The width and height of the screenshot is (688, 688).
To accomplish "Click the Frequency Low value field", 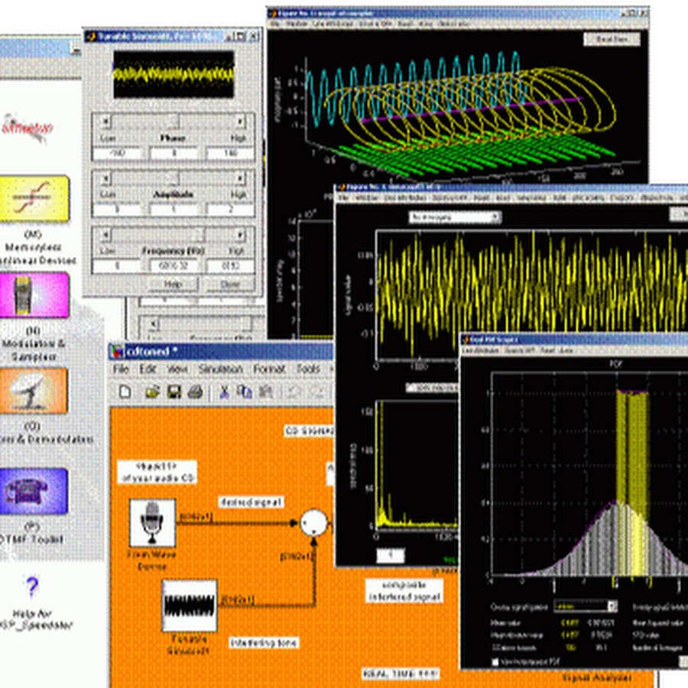I will 117,266.
